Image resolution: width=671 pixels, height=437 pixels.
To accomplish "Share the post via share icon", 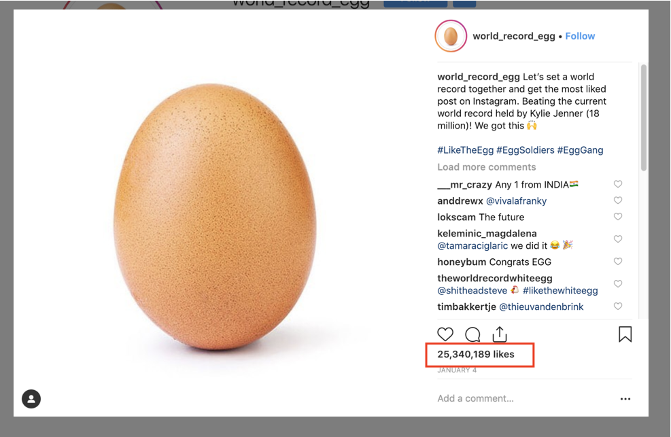I will click(500, 334).
